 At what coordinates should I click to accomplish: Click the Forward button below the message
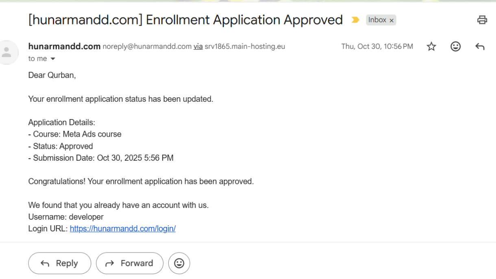pos(129,263)
